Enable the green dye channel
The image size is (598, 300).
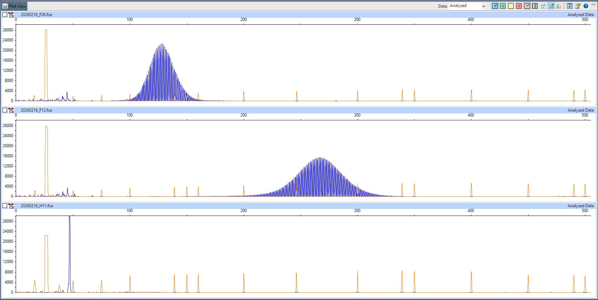tap(503, 6)
